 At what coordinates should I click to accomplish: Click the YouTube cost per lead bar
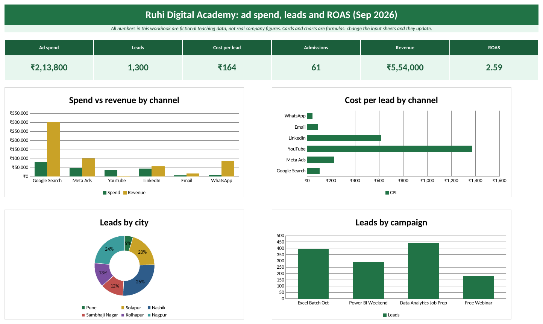click(390, 149)
